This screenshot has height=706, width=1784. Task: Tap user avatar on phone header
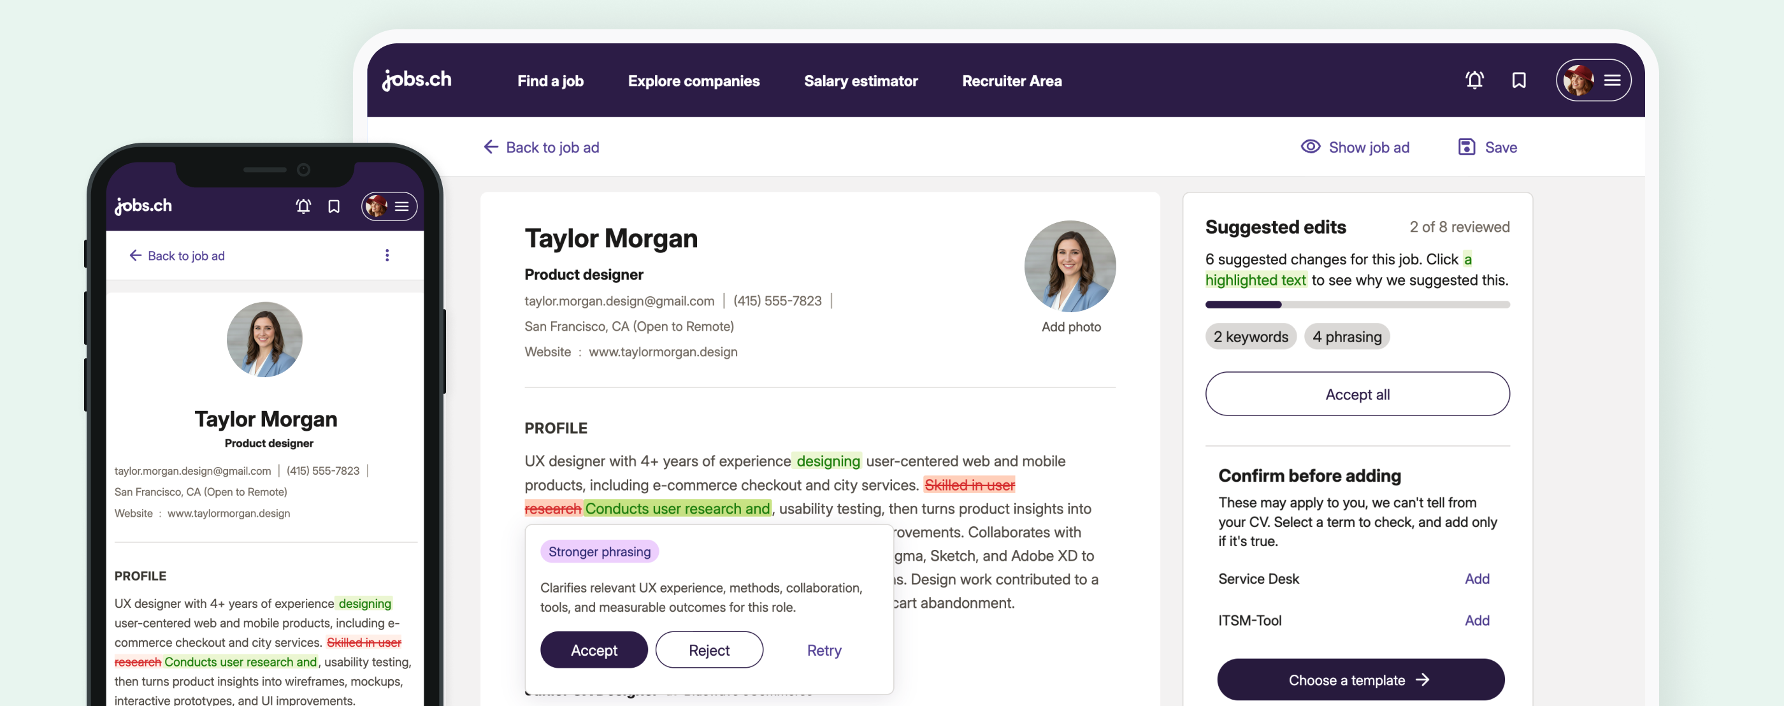click(376, 206)
